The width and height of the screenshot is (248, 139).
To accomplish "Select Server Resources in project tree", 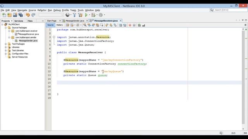I will click(x=20, y=57).
